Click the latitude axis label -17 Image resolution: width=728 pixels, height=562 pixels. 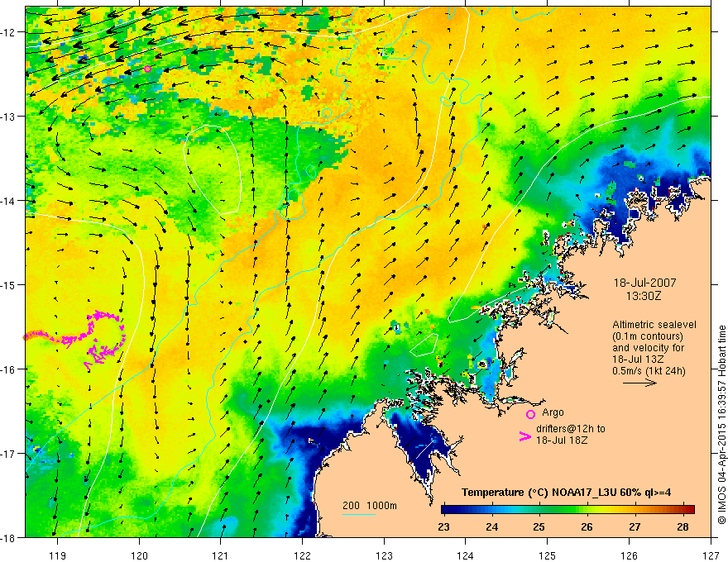[10, 453]
